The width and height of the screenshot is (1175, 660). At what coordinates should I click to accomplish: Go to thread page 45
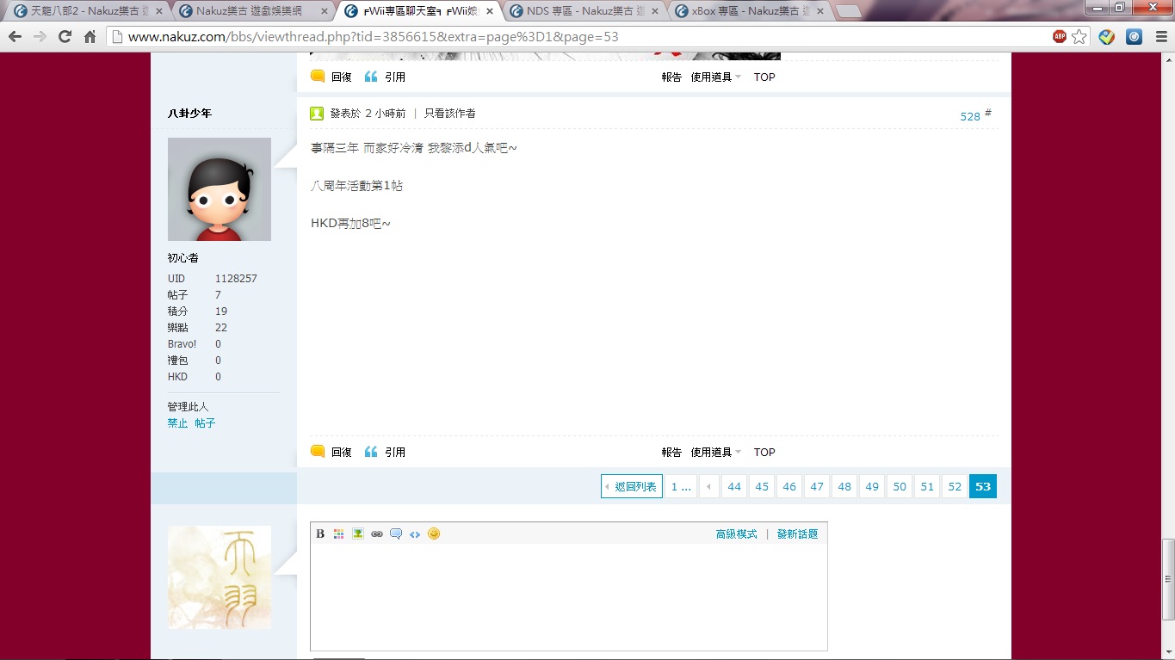point(762,486)
